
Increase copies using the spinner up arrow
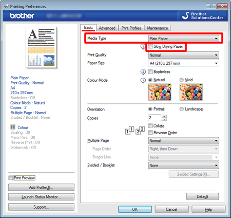[164, 116]
